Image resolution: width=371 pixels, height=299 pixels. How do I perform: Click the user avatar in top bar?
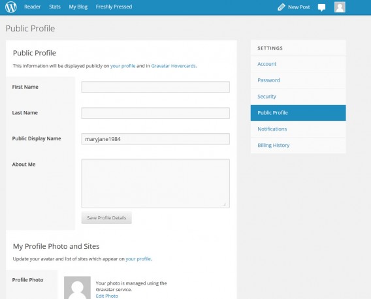pyautogui.click(x=340, y=7)
